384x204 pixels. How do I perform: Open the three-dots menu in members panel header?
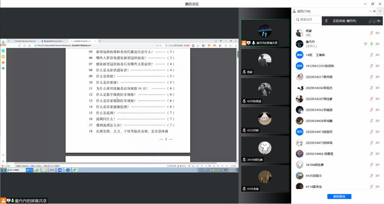370,11
